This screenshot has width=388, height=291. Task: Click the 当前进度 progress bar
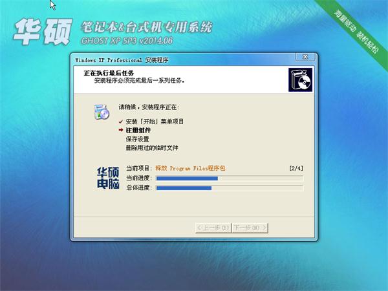(230, 178)
